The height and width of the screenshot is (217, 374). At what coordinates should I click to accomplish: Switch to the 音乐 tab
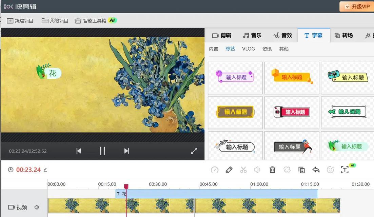coord(252,35)
